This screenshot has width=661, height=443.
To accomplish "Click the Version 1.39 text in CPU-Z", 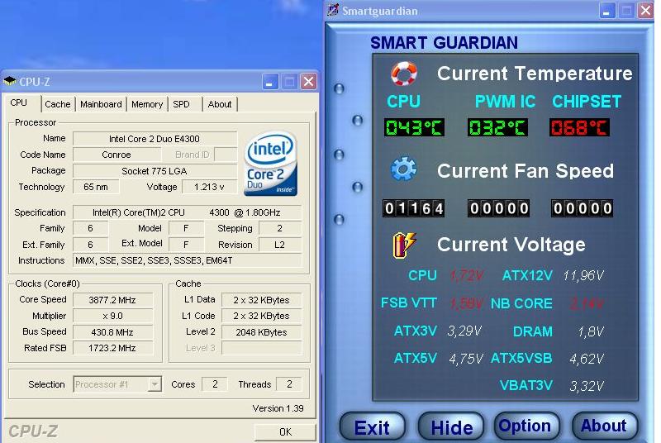I will (278, 408).
